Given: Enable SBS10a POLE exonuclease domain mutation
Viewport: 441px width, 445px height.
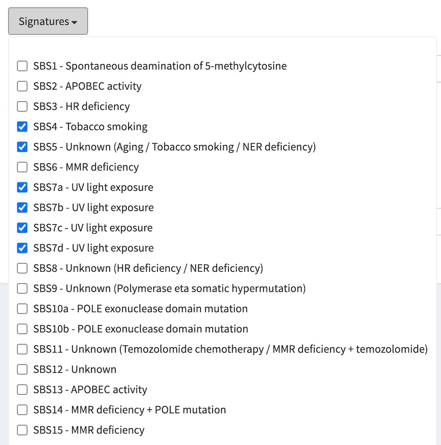Looking at the screenshot, I should point(22,309).
